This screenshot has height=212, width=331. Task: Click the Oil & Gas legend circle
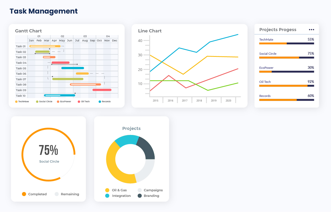tap(107, 190)
